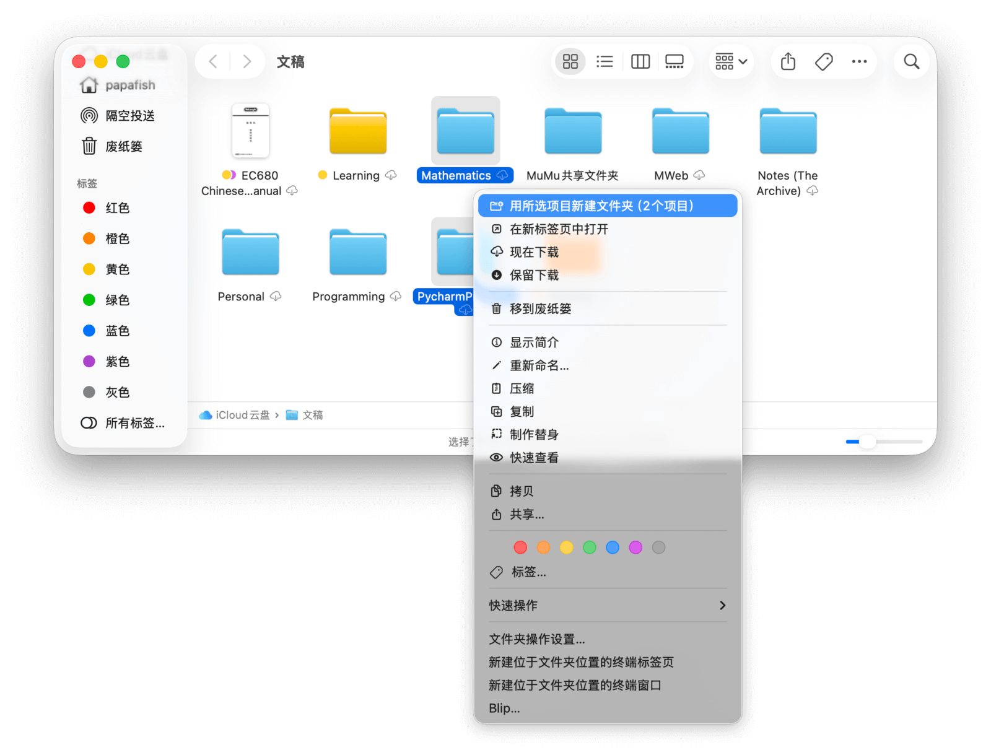The height and width of the screenshot is (750, 991).
Task: Click the tag icon in toolbar
Action: [824, 61]
